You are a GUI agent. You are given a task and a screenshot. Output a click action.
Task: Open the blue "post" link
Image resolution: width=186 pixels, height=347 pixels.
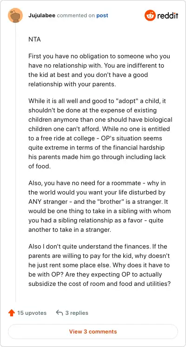click(102, 16)
